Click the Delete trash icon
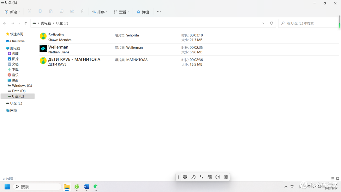 coord(83,11)
